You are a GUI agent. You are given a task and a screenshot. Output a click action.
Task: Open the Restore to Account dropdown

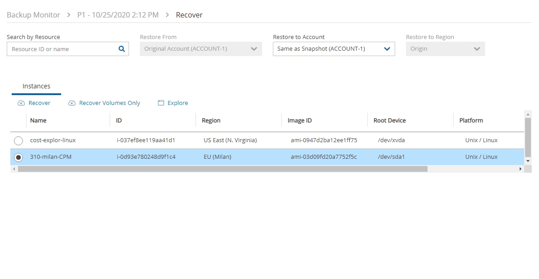(x=334, y=49)
